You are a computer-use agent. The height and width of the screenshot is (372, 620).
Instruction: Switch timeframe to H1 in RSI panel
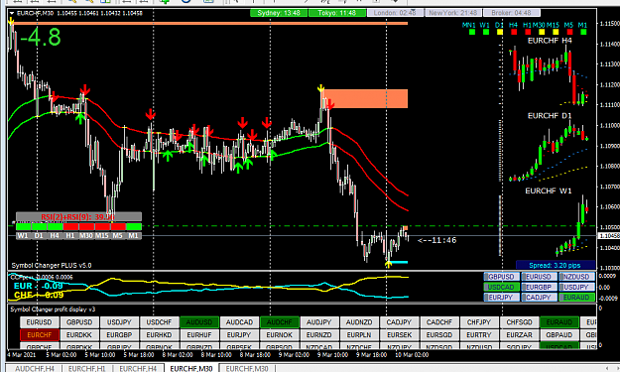pos(70,236)
